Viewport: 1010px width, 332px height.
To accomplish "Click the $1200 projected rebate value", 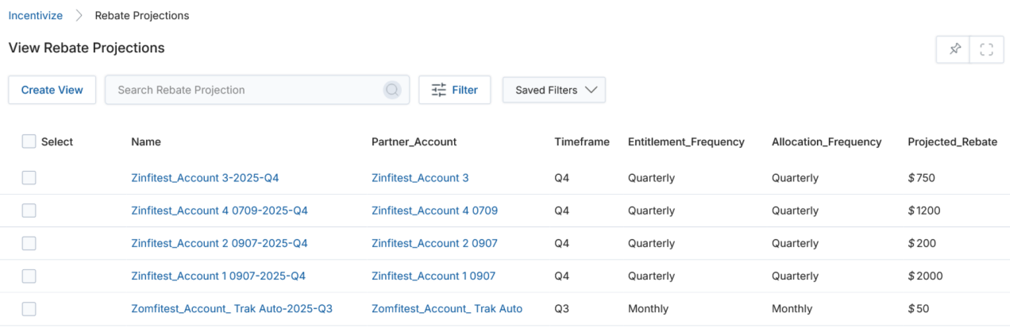I will tap(924, 210).
